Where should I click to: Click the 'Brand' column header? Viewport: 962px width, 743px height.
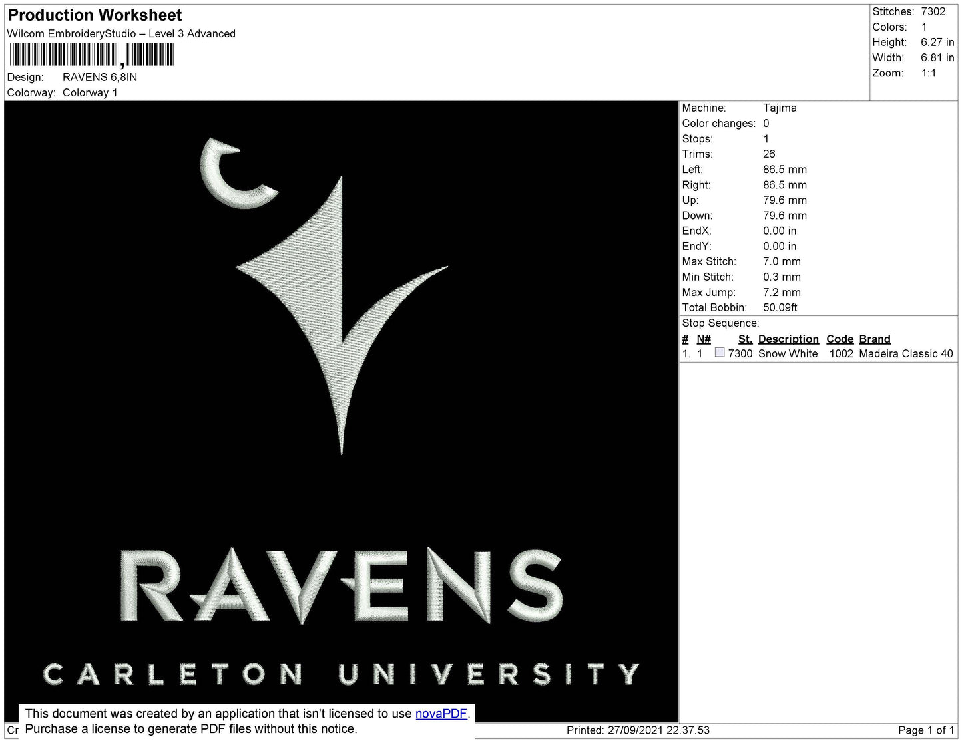coord(874,339)
